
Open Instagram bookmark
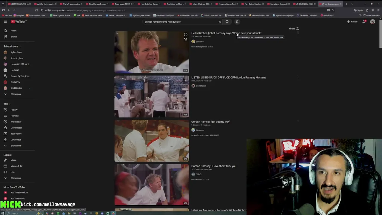(19, 15)
